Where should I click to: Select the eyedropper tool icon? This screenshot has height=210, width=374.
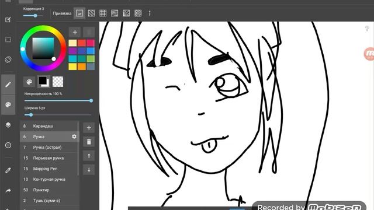[8, 170]
